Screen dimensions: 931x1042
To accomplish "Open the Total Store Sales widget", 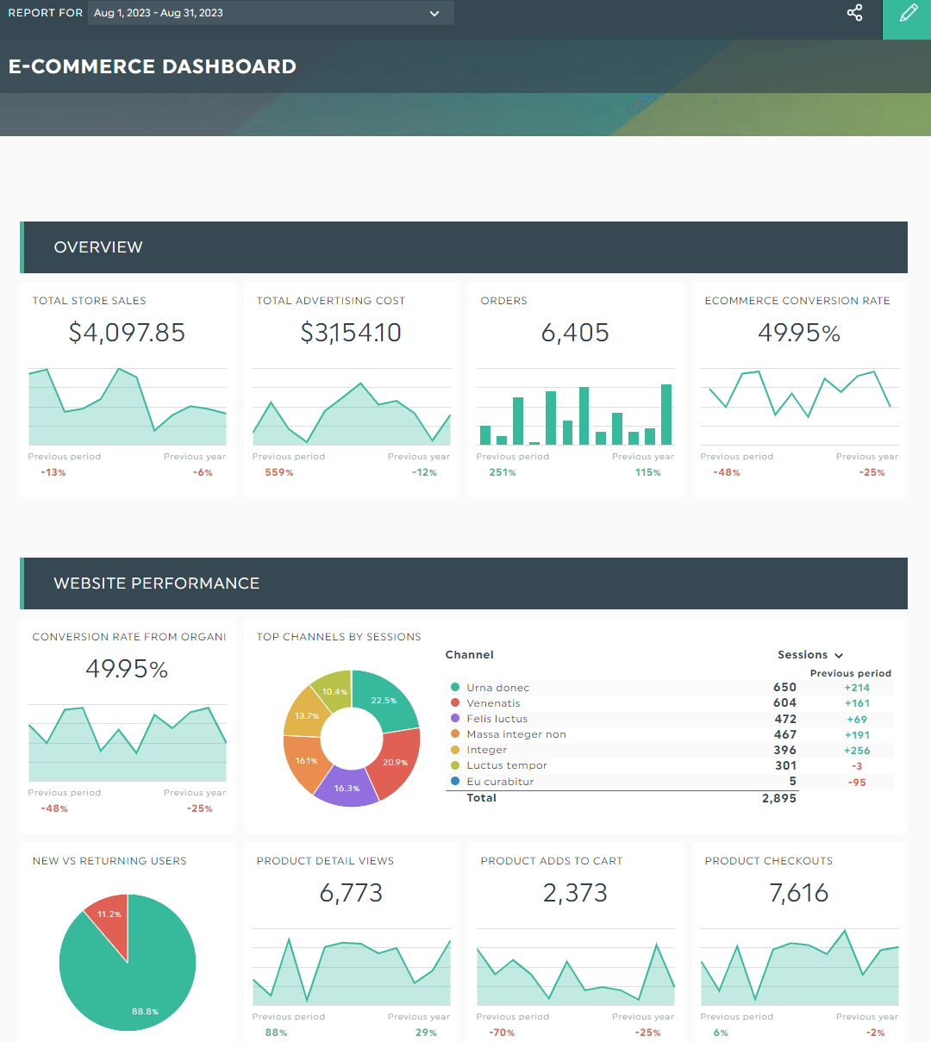I will (x=127, y=388).
